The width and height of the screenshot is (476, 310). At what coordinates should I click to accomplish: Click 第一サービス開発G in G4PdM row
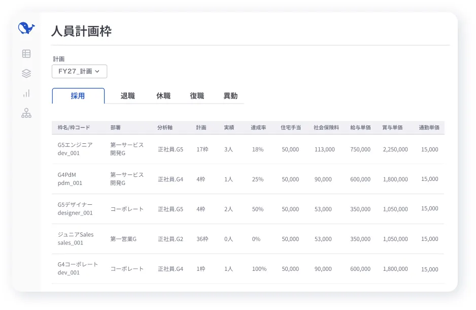[127, 179]
